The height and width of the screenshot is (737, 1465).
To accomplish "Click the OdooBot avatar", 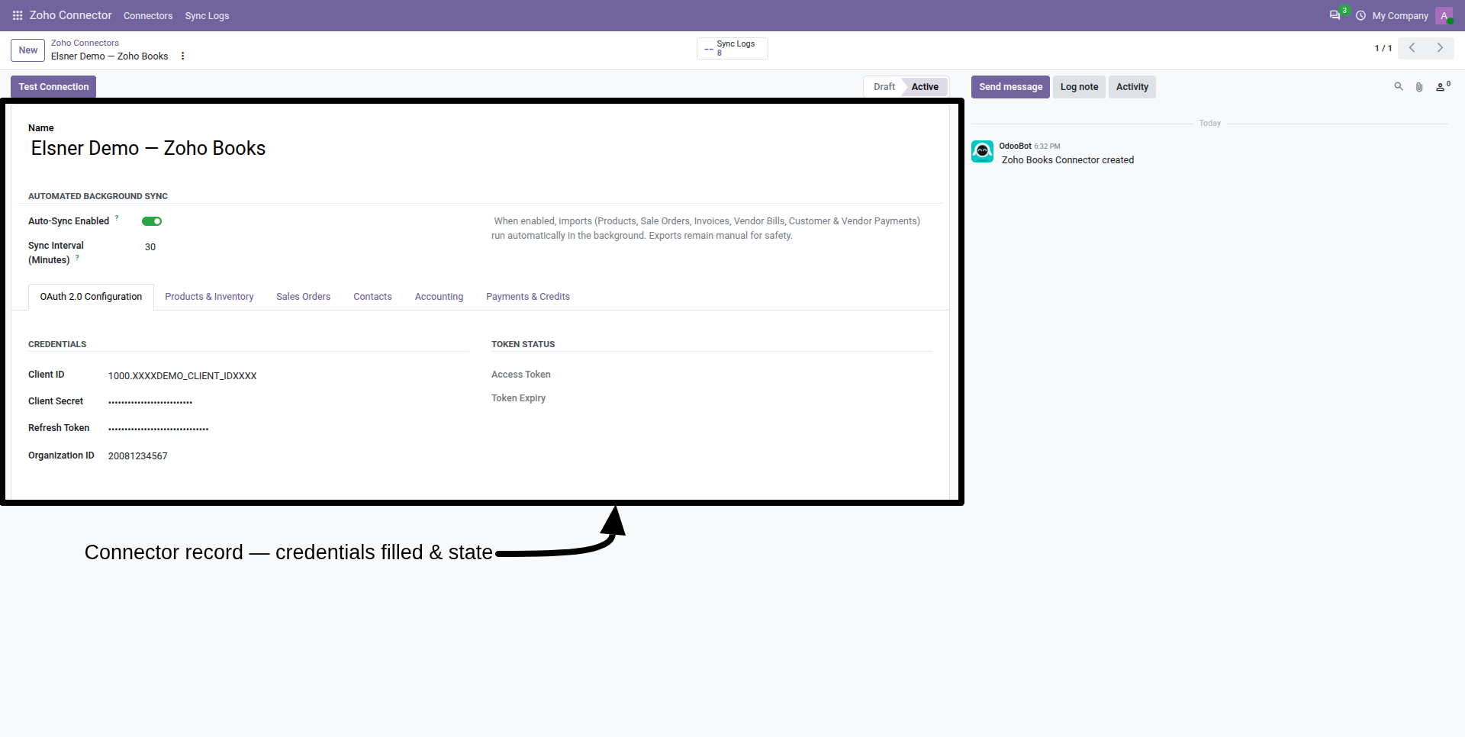I will (982, 151).
